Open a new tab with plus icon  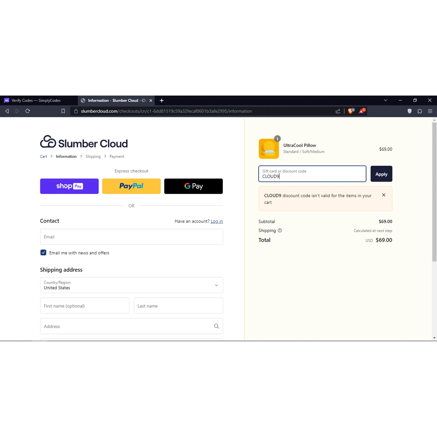pos(162,101)
